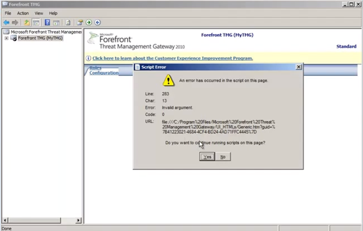Image resolution: width=363 pixels, height=231 pixels.
Task: Open Help via blue question mark icon
Action: (x=47, y=23)
